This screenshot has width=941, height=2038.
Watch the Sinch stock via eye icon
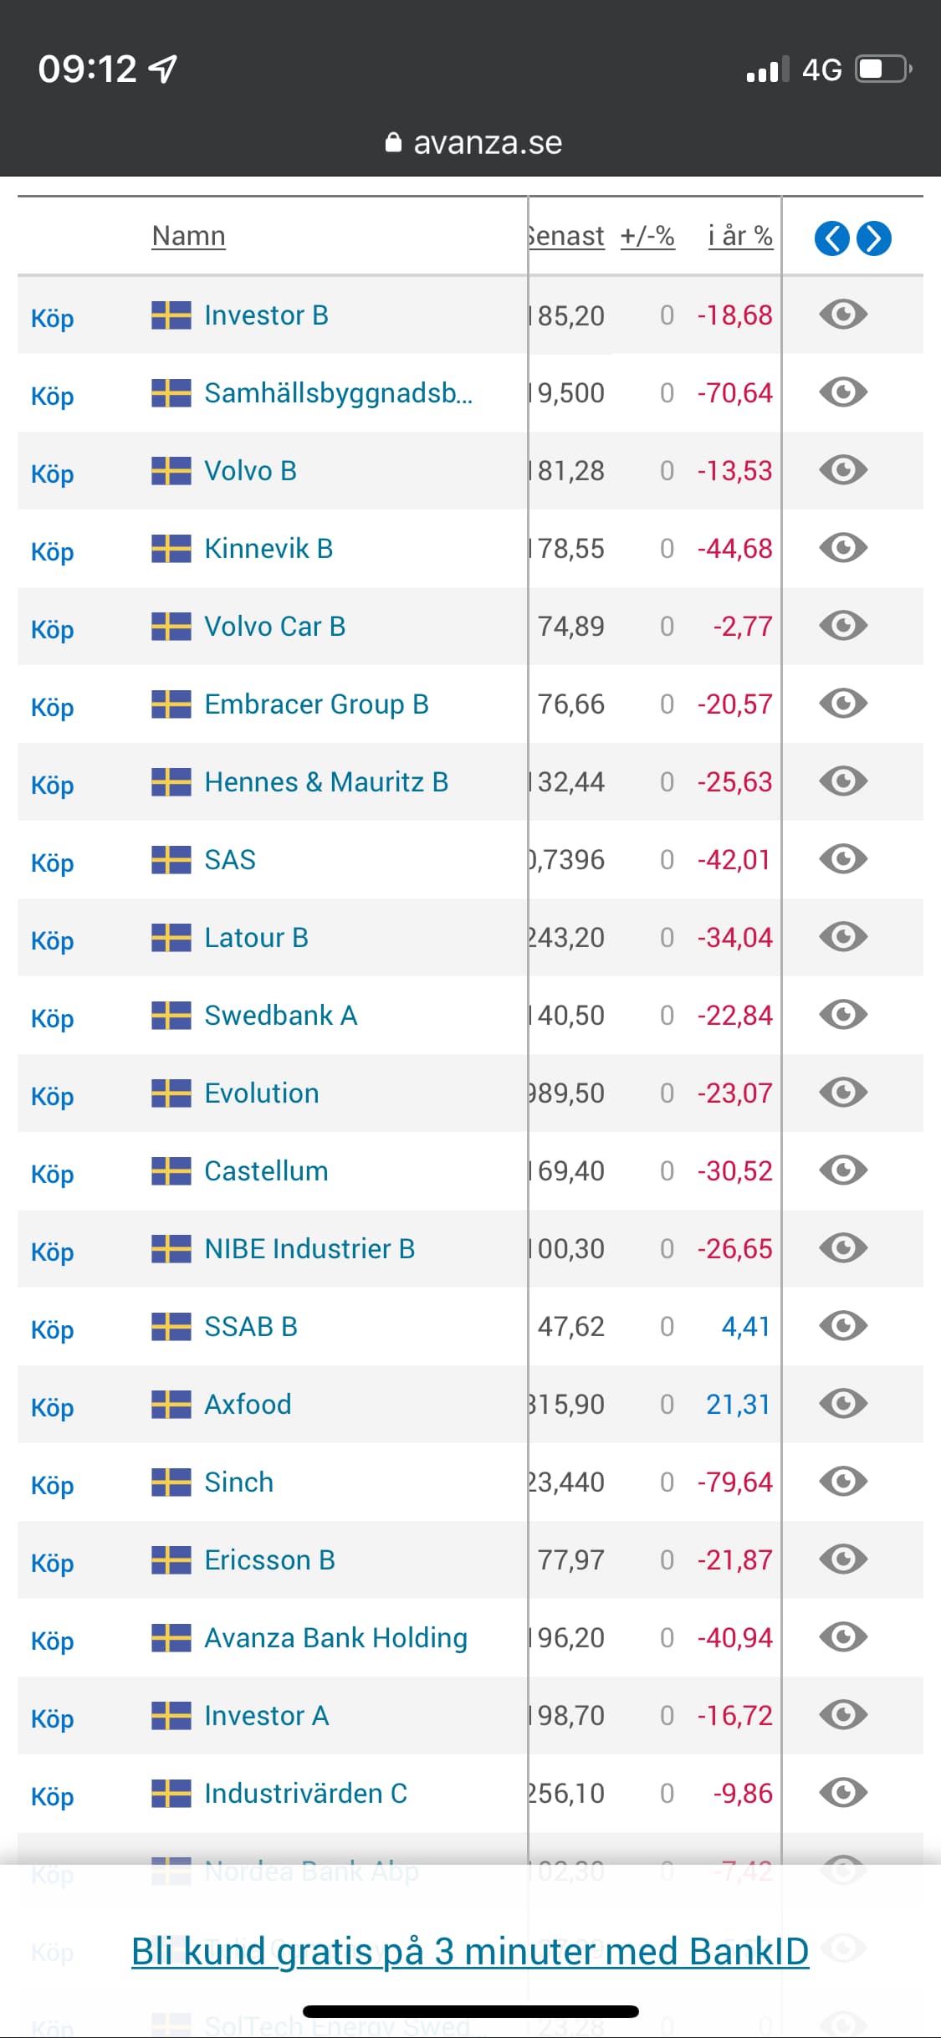pos(843,1482)
